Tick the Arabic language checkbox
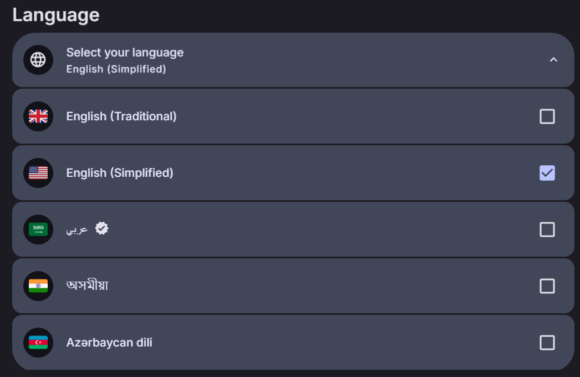Viewport: 580px width, 377px height. click(547, 230)
